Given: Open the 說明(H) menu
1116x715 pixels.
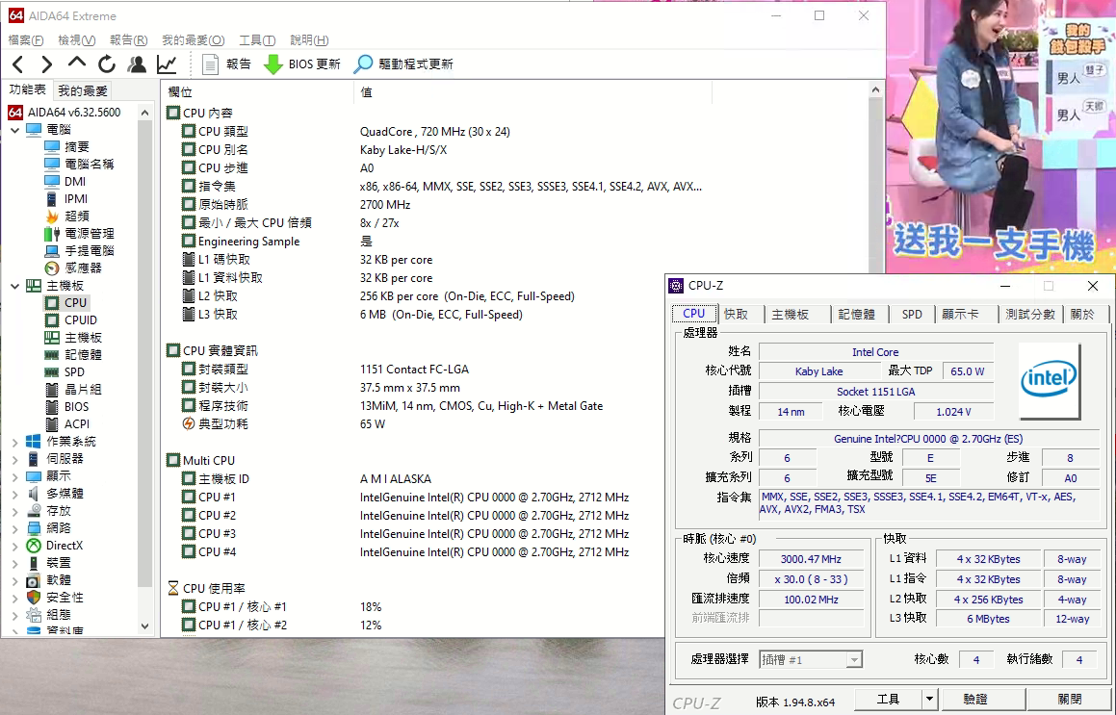Looking at the screenshot, I should (309, 39).
